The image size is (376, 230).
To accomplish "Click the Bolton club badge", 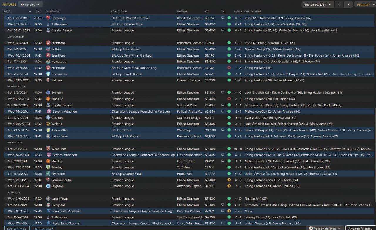I will pyautogui.click(x=48, y=49).
